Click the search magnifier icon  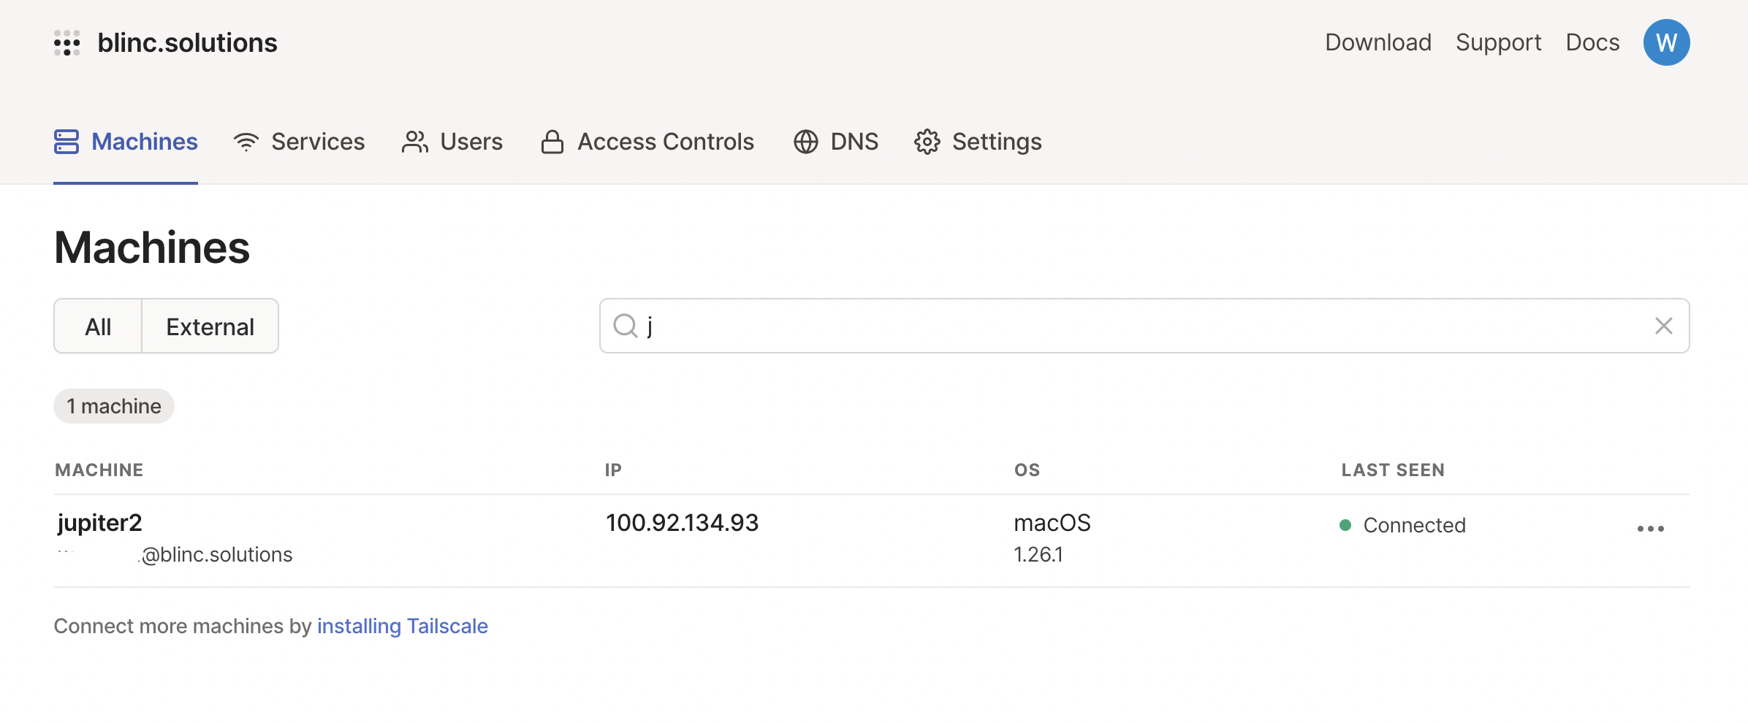[x=626, y=326]
